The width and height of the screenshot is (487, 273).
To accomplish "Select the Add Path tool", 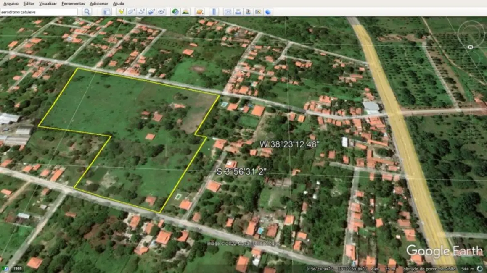I will (141, 12).
